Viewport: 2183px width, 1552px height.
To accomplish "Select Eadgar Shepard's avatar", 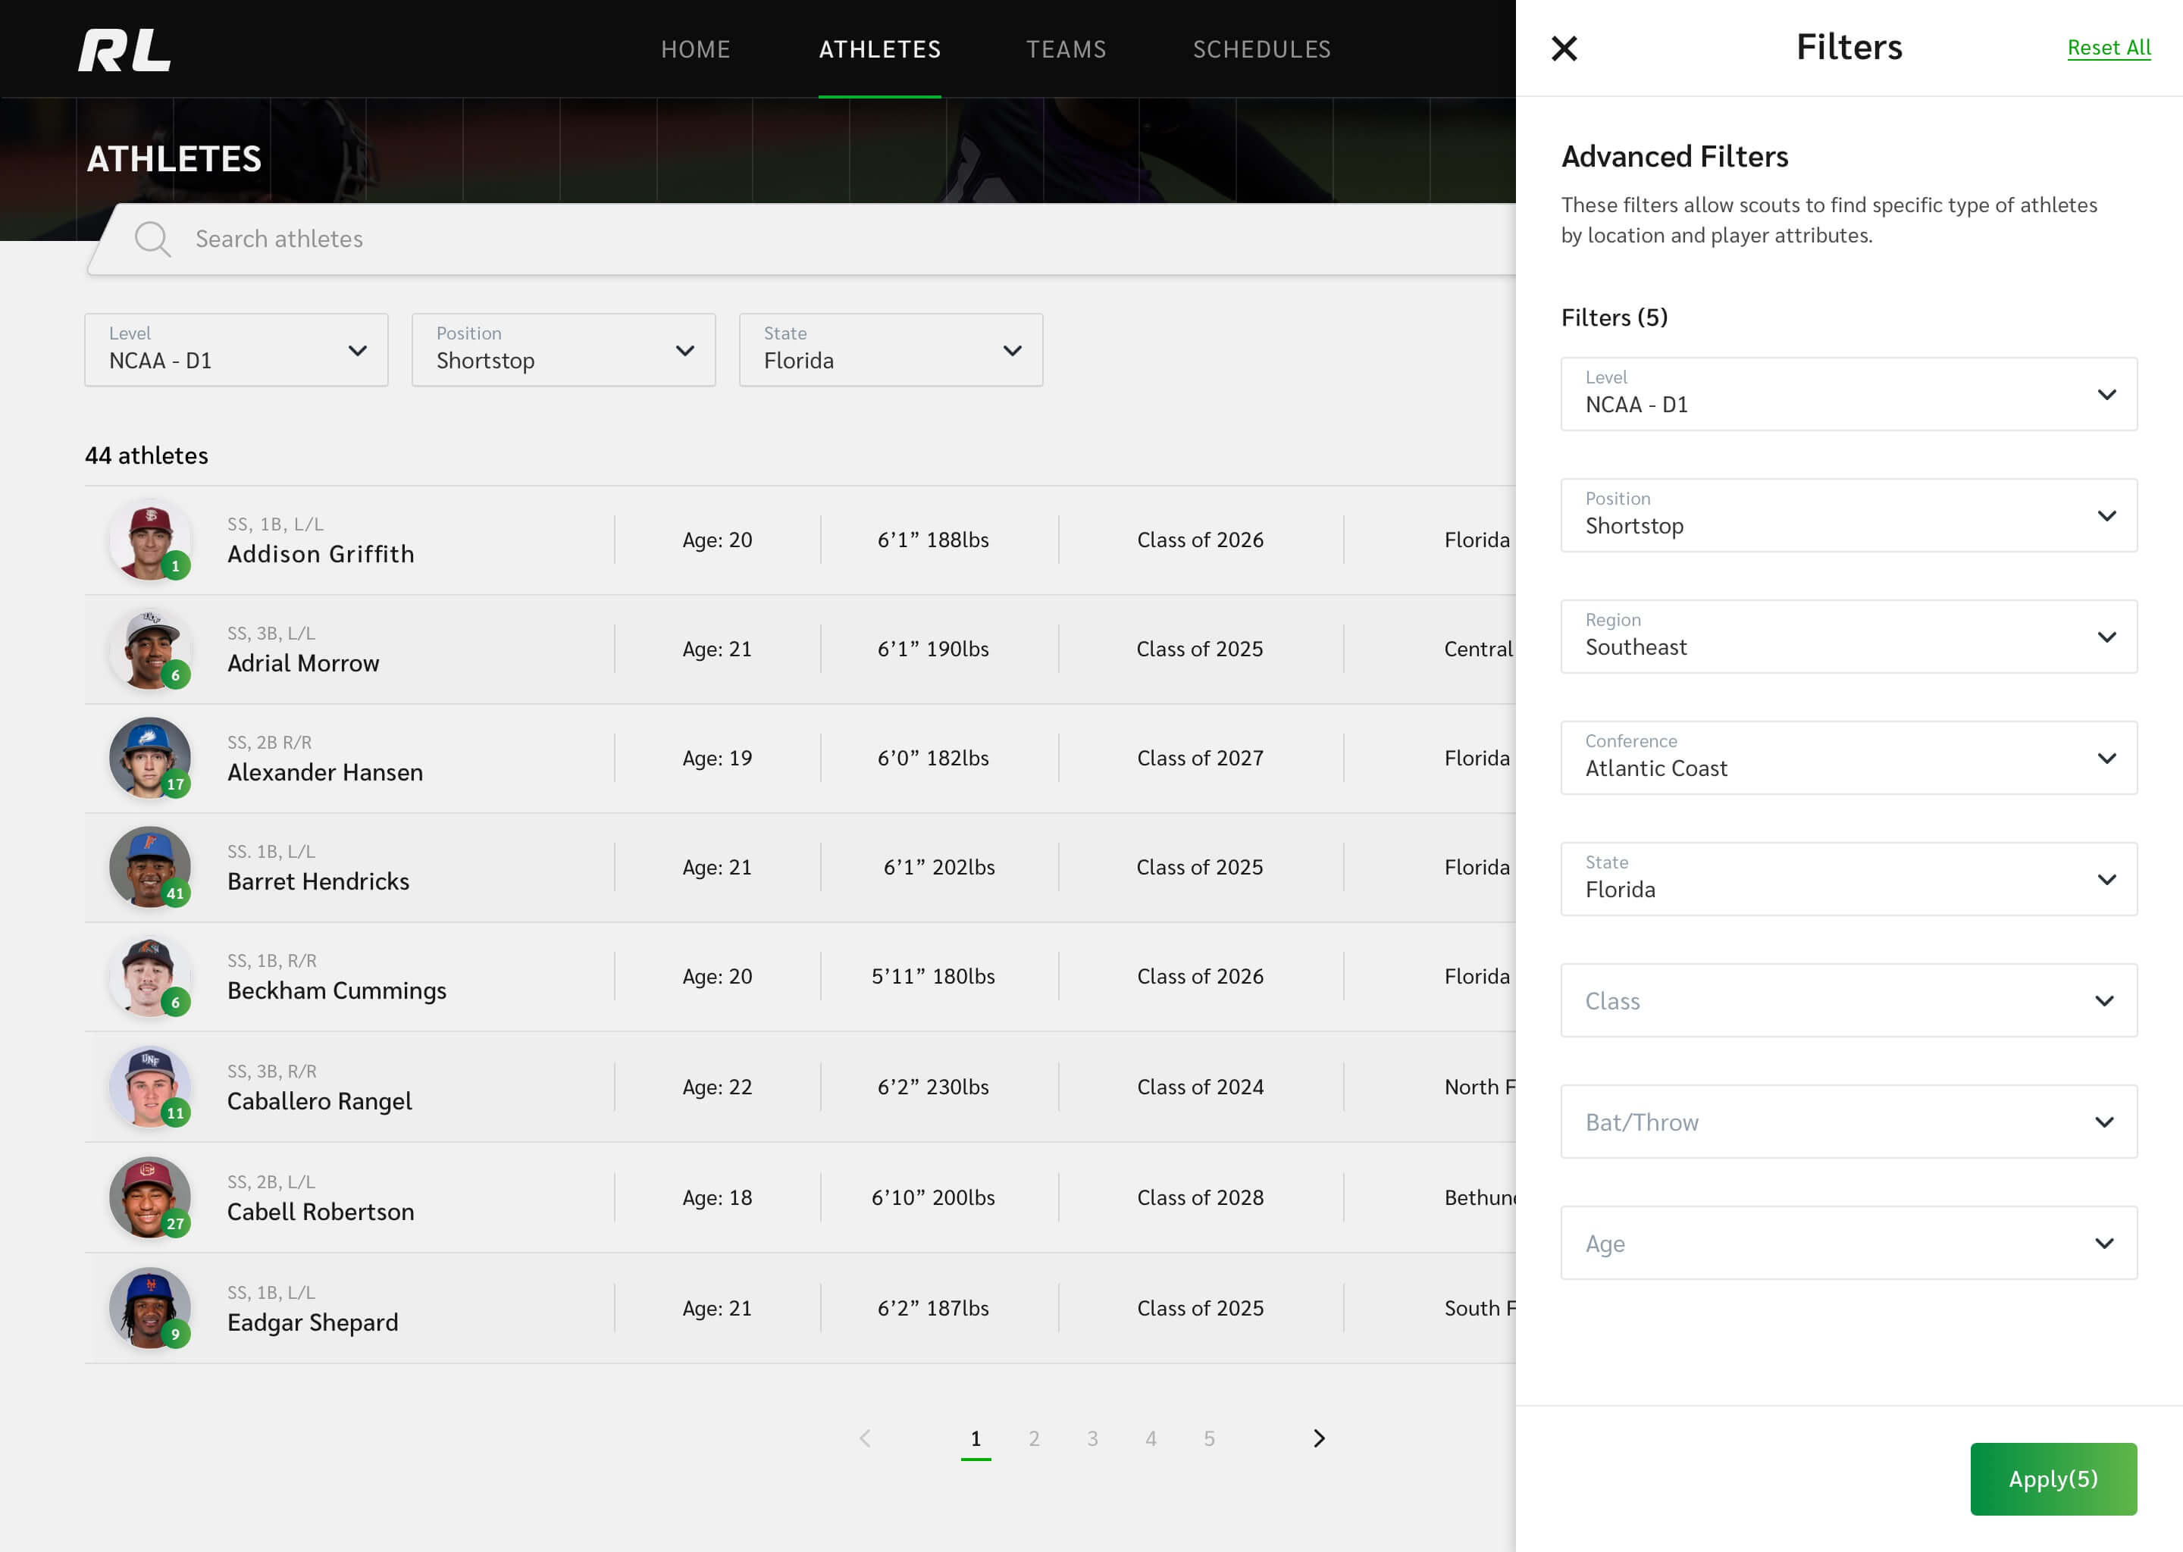I will coord(149,1307).
